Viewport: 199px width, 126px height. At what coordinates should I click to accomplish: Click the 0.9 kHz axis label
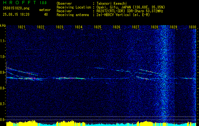point(2,72)
